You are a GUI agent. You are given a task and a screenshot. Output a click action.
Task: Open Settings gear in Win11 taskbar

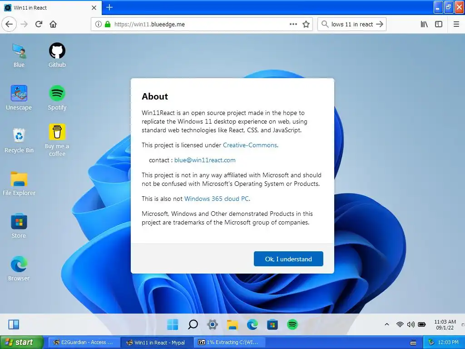pyautogui.click(x=213, y=324)
